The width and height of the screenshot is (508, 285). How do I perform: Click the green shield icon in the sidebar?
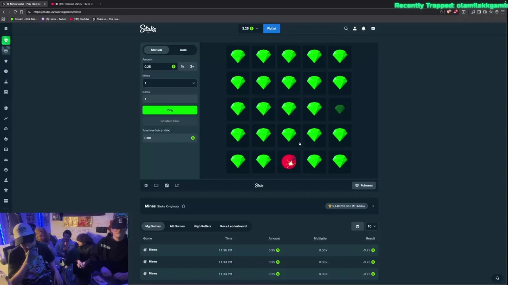click(x=6, y=40)
